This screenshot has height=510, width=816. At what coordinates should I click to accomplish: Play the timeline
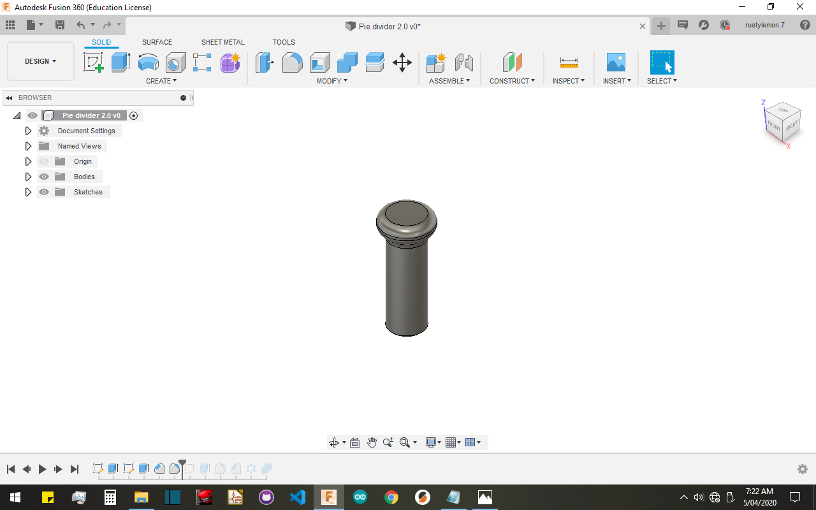[42, 469]
